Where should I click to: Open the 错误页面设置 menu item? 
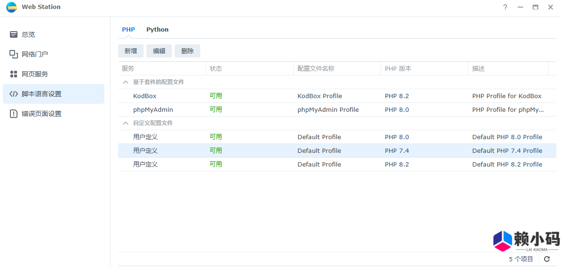(x=54, y=114)
